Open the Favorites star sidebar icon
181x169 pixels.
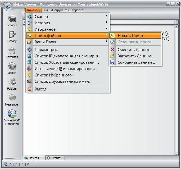click(12, 51)
